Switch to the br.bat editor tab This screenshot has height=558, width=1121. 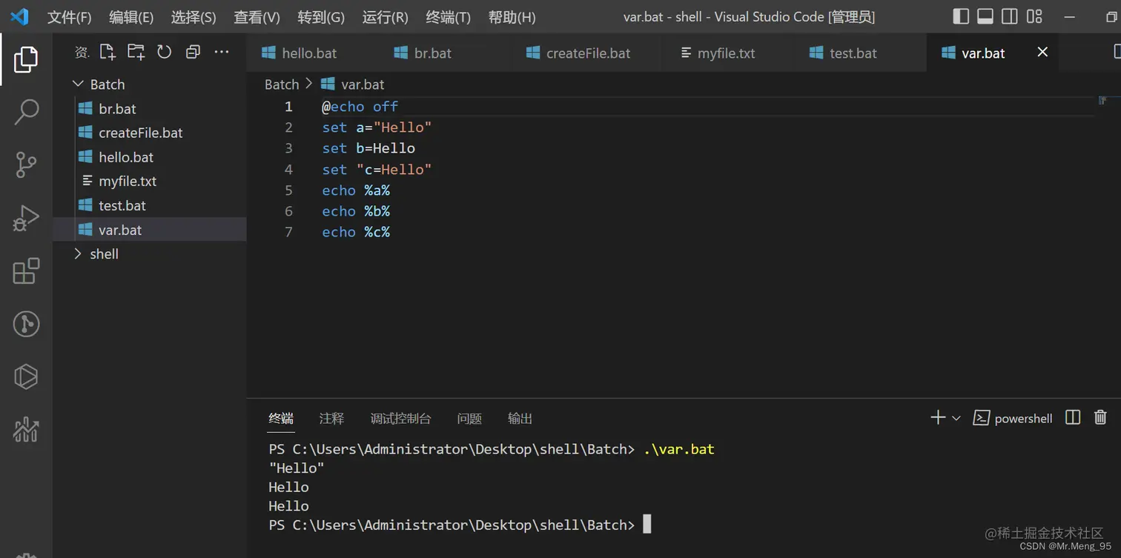(x=432, y=53)
